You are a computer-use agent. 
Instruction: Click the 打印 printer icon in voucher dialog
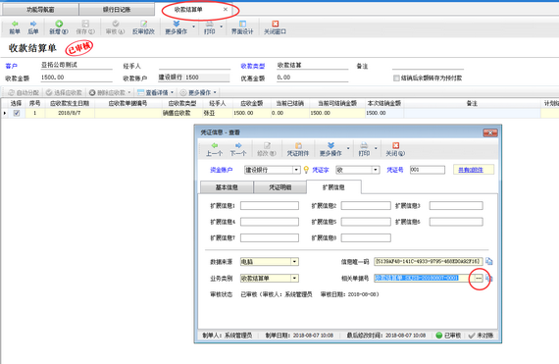[364, 145]
